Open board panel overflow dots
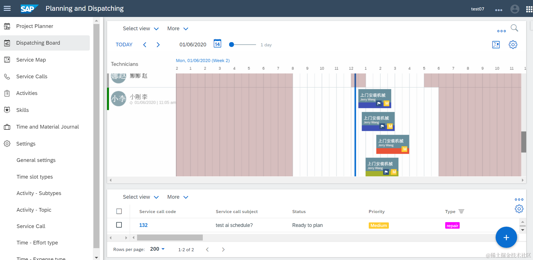Screen dimensions: 533x260 (502, 31)
